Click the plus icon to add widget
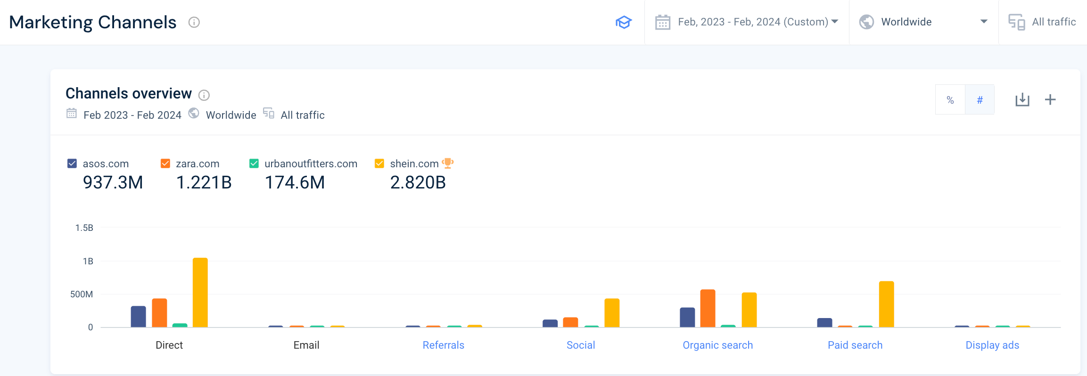Viewport: 1087px width, 376px height. point(1050,99)
